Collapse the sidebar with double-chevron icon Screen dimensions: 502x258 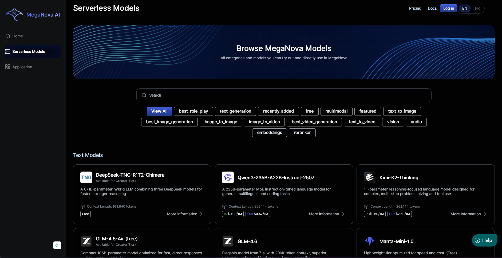click(57, 245)
